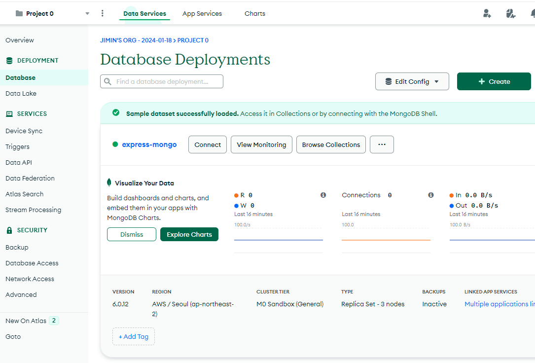
Task: Click the reads/writes operations chart line
Action: 279,240
